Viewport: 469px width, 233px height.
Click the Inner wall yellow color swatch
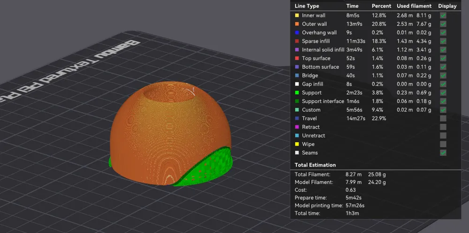[297, 15]
